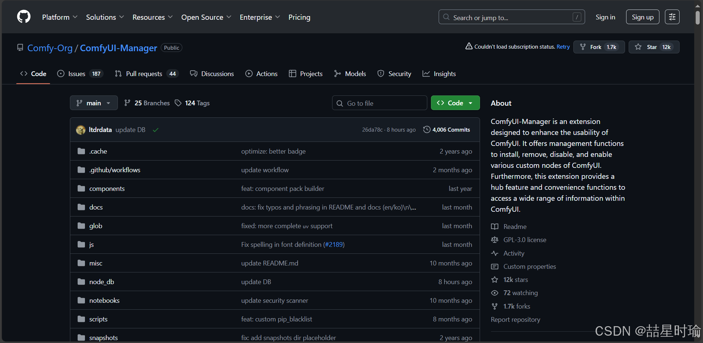
Task: Click the GitHub logo icon
Action: (24, 17)
